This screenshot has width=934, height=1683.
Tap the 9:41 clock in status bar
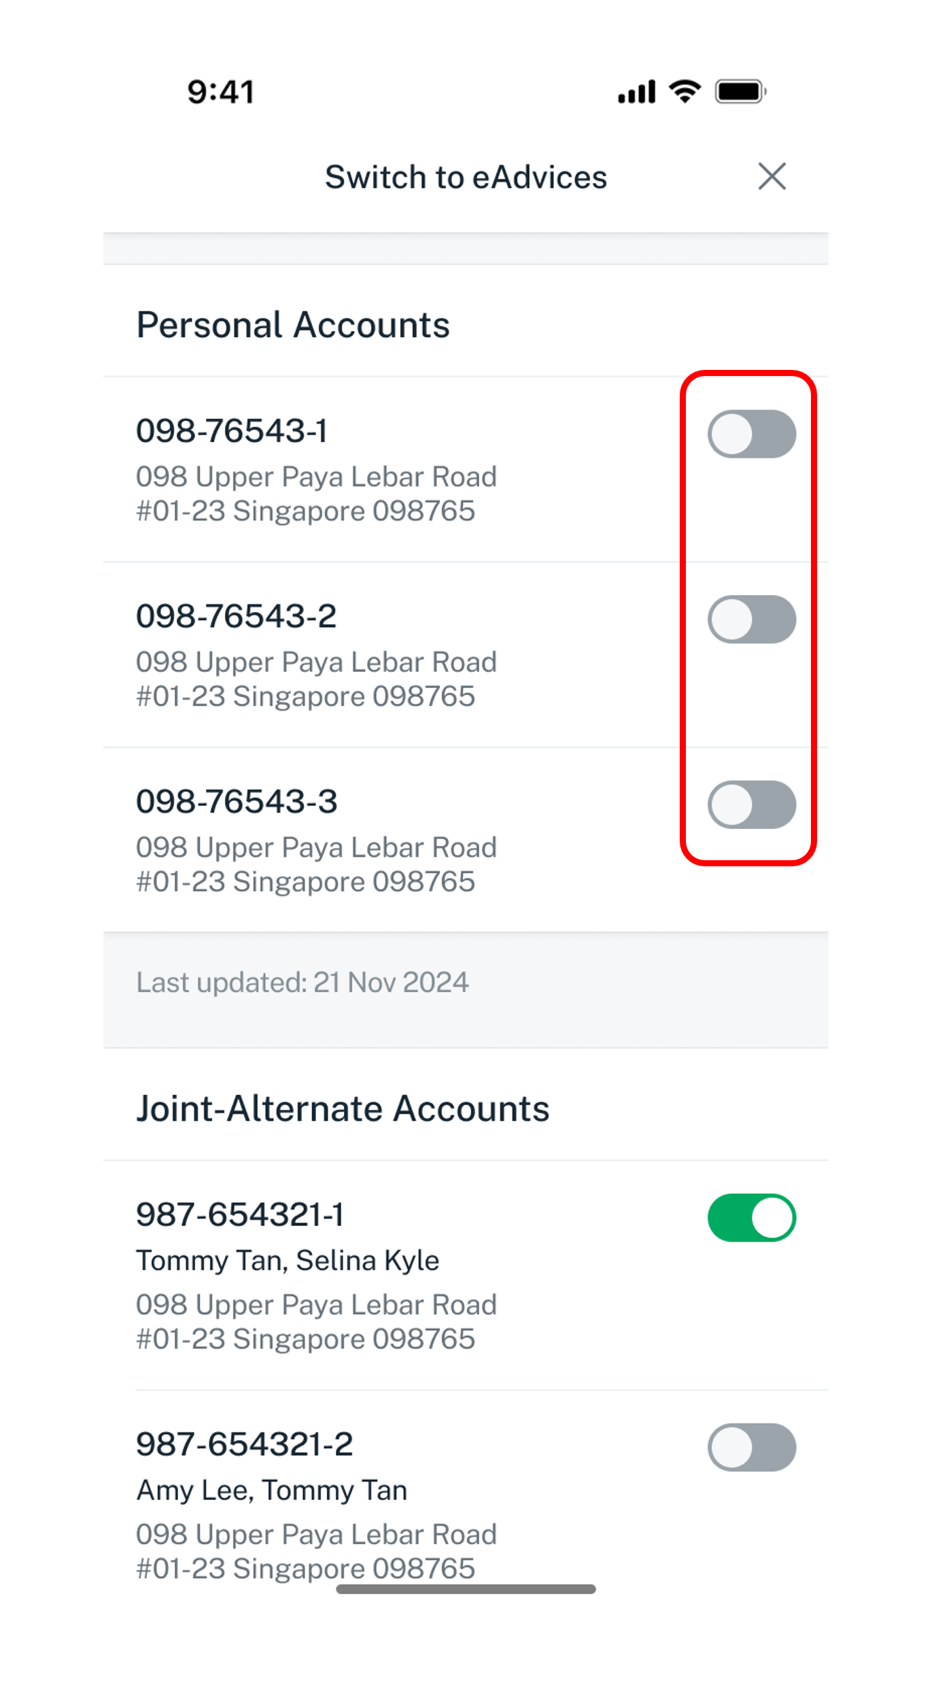(221, 92)
